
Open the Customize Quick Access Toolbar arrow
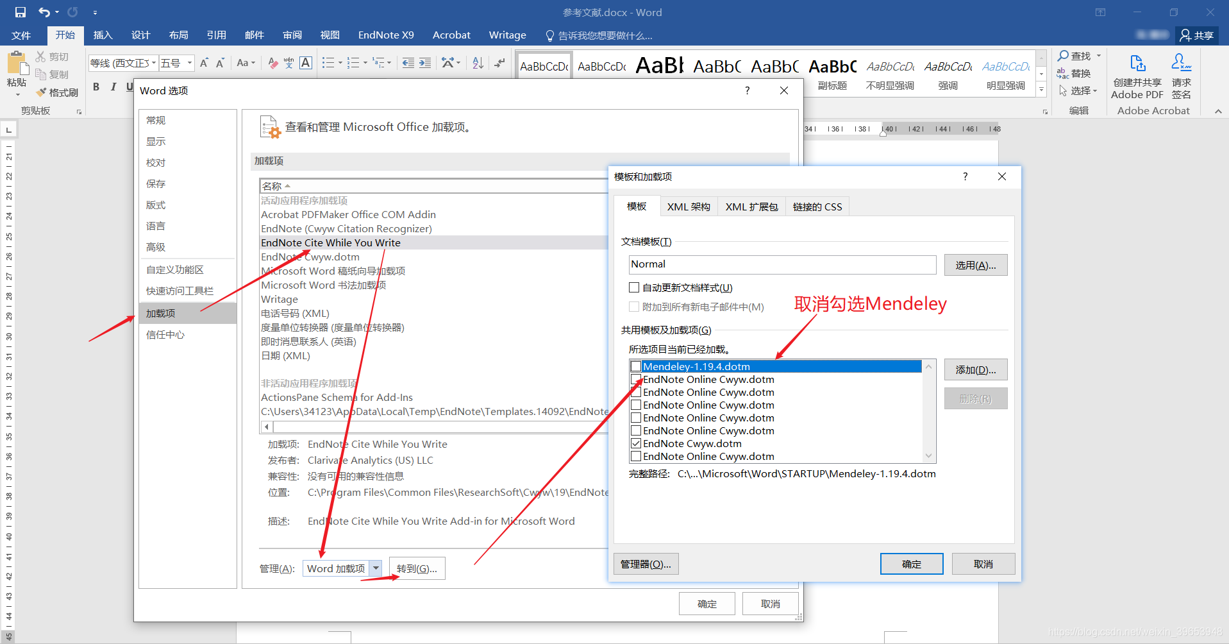coord(95,12)
